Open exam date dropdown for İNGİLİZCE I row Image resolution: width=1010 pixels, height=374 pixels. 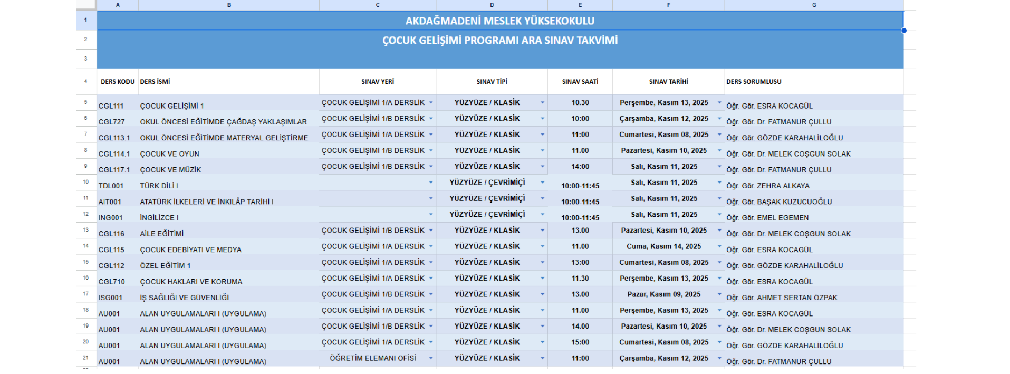pyautogui.click(x=719, y=215)
